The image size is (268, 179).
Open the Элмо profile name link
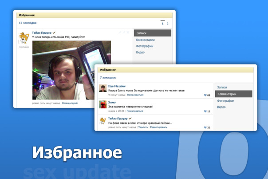112,102
